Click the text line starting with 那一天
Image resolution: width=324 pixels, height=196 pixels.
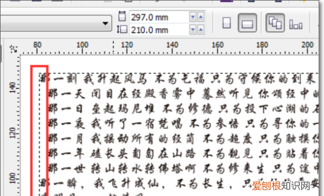184,94
